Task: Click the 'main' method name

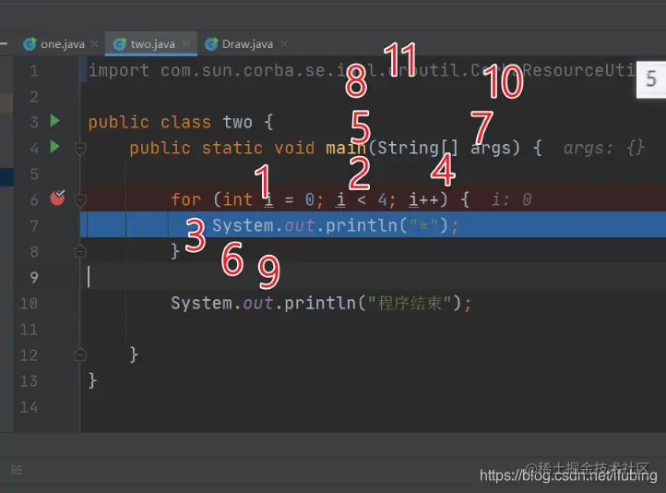Action: click(346, 149)
